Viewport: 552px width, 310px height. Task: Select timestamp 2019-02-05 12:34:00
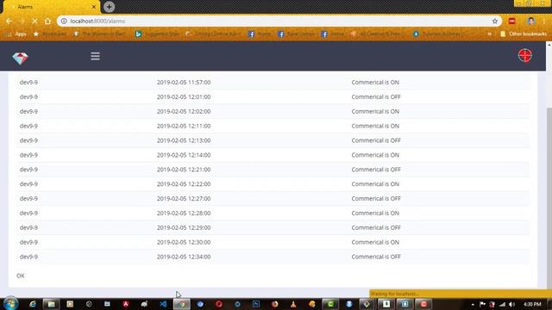click(184, 257)
